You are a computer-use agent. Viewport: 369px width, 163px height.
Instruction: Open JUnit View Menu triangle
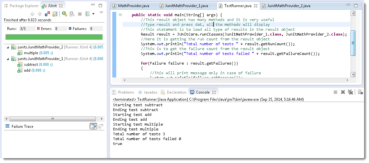coord(101,13)
